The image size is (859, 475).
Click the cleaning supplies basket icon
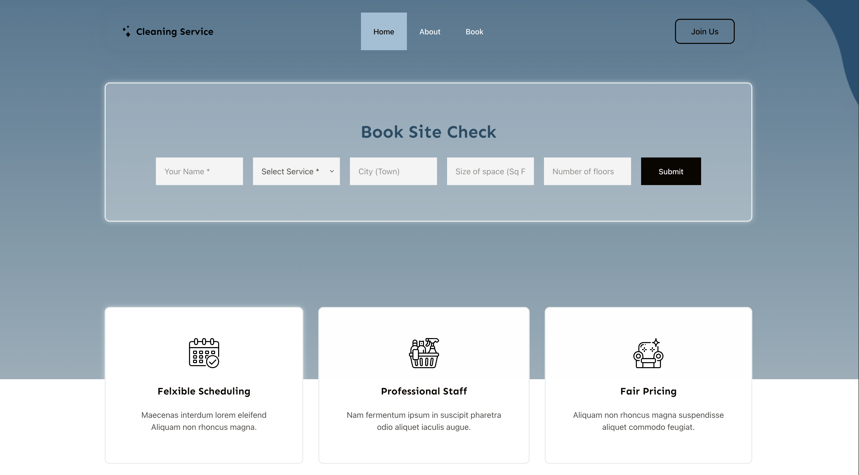click(424, 353)
